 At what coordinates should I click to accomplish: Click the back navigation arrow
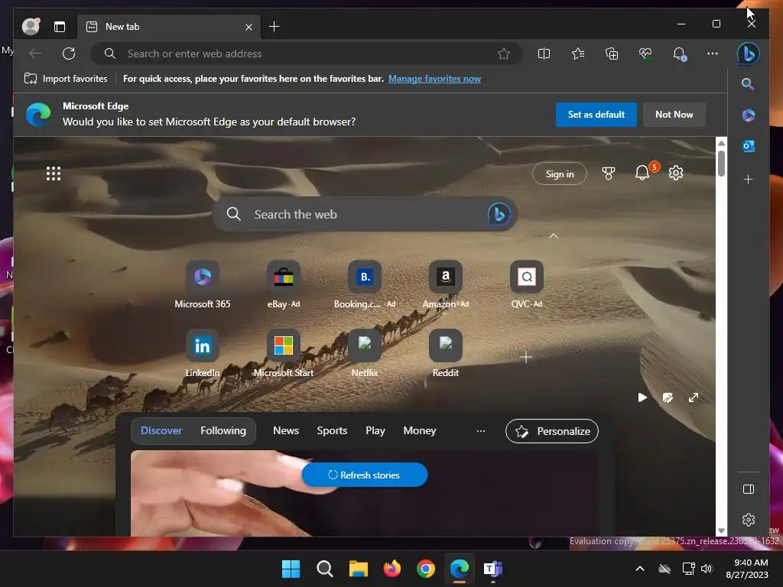35,54
